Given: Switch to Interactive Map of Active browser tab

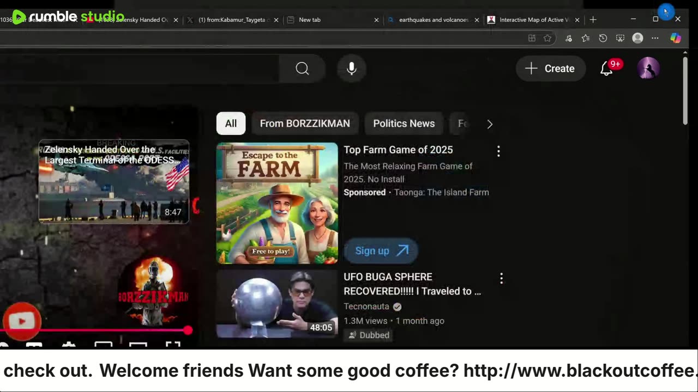Looking at the screenshot, I should point(533,20).
